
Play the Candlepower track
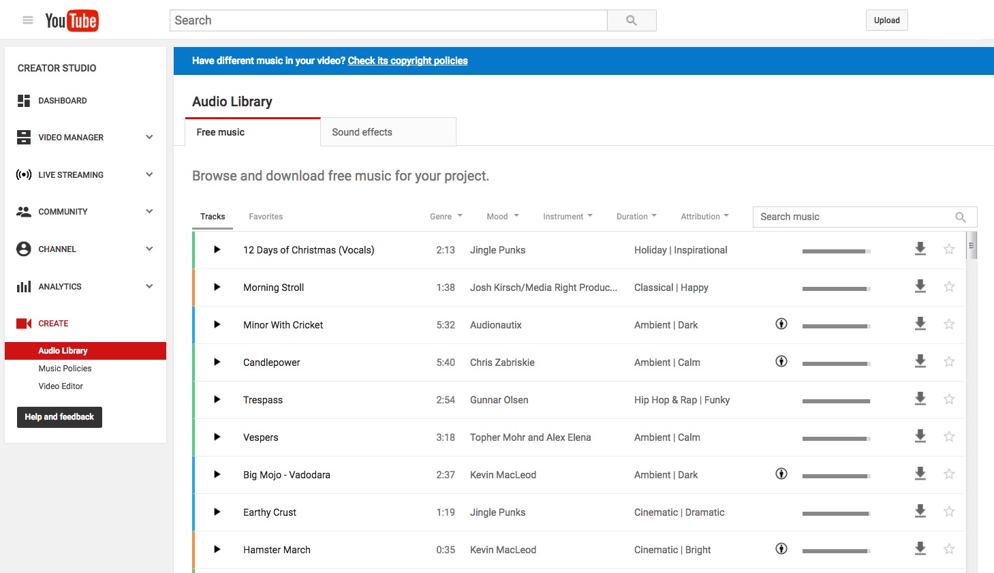click(x=217, y=362)
